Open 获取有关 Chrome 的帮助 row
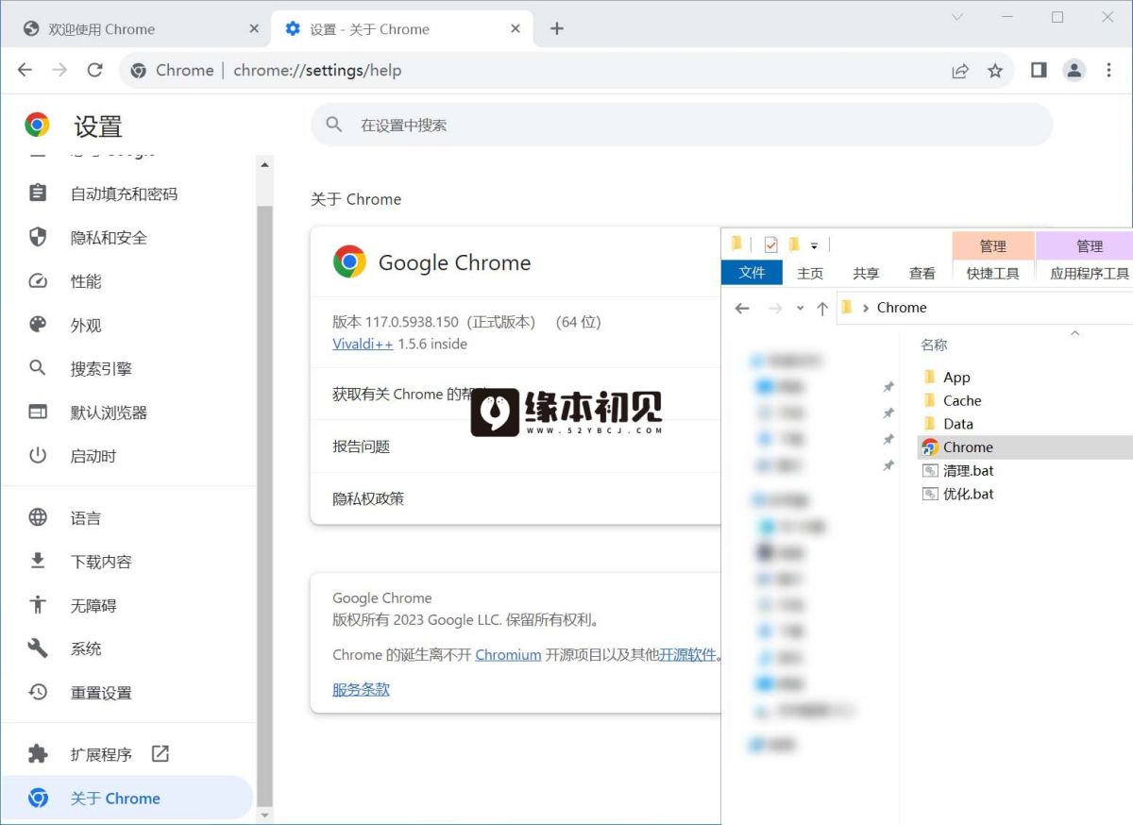The image size is (1133, 825). [516, 394]
